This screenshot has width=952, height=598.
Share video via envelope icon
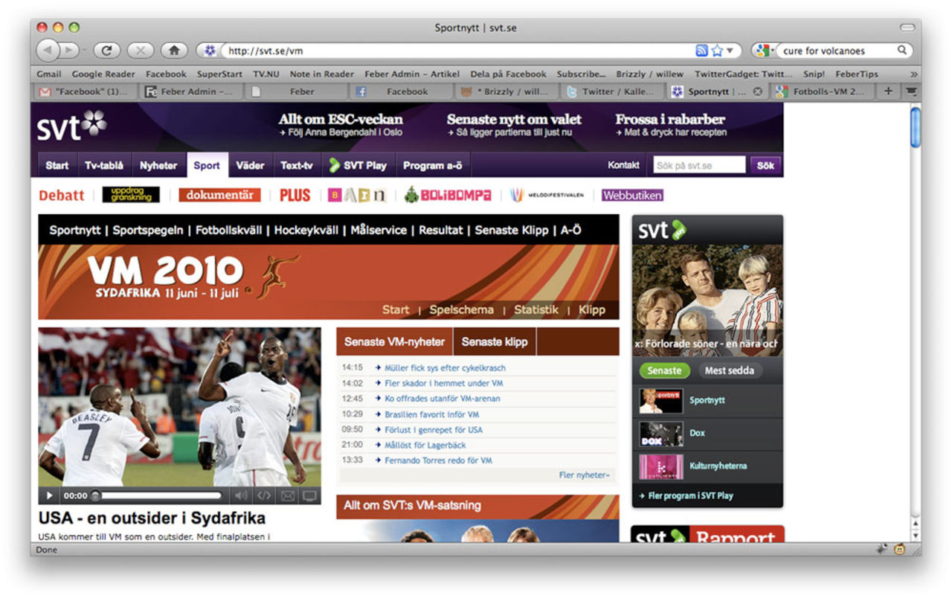pyautogui.click(x=287, y=495)
